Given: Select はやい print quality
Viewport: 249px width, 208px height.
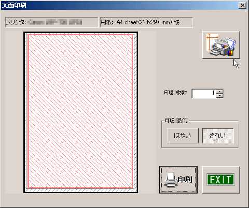Looking at the screenshot, I should pos(183,136).
